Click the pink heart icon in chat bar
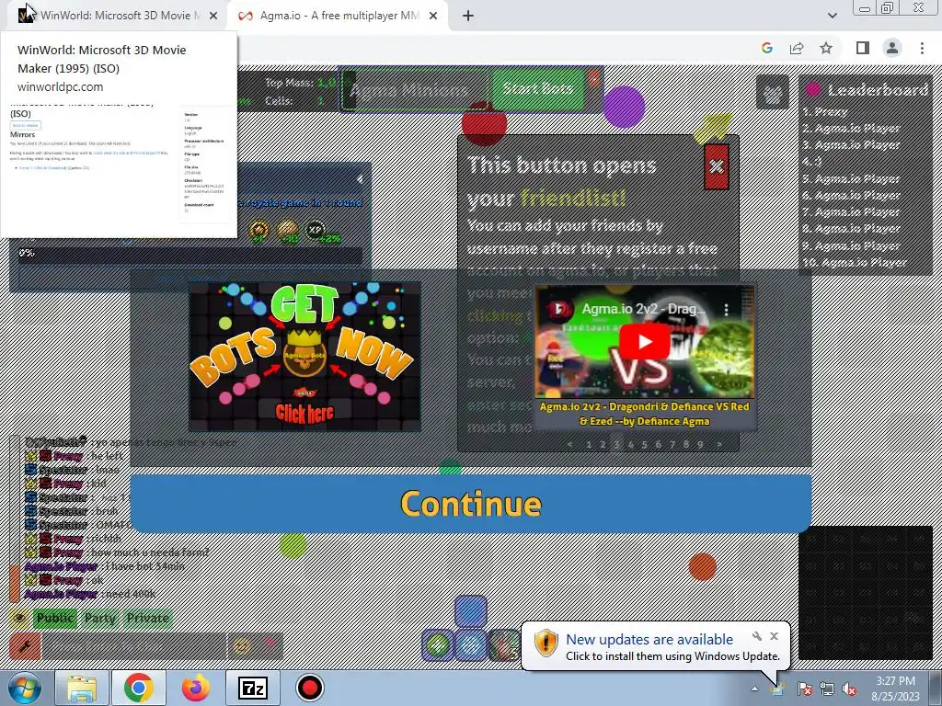This screenshot has height=706, width=942. [270, 646]
